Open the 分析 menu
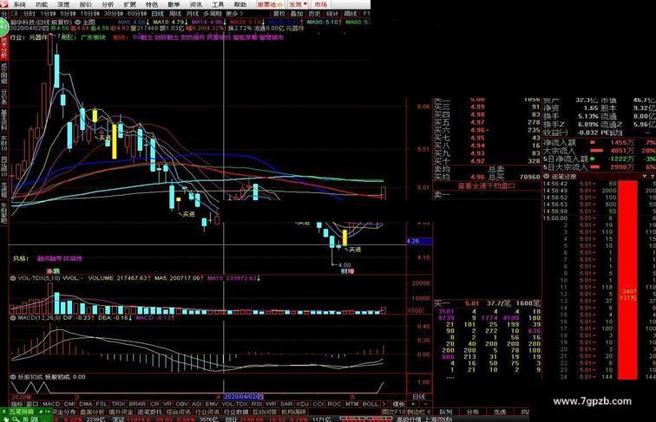This screenshot has width=656, height=422. (x=108, y=4)
